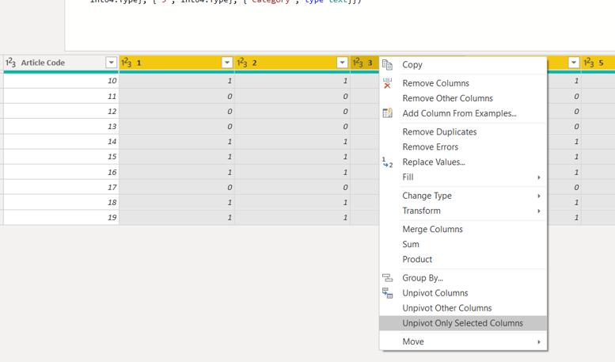The width and height of the screenshot is (615, 362).
Task: Expand the Fill submenu arrow
Action: (x=539, y=177)
